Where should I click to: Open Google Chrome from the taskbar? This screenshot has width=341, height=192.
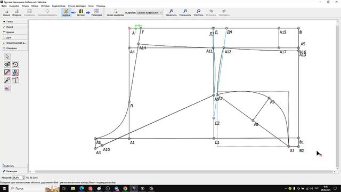tap(125, 188)
